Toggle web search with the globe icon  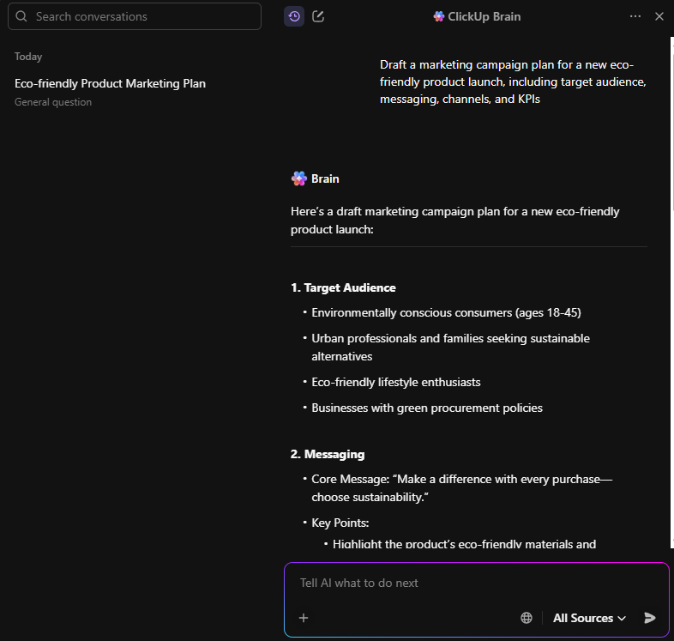pos(527,618)
